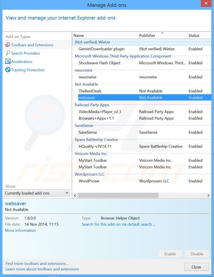Click the horizontal scrollbar left arrow
Image resolution: width=214 pixels, height=277 pixels.
75,195
